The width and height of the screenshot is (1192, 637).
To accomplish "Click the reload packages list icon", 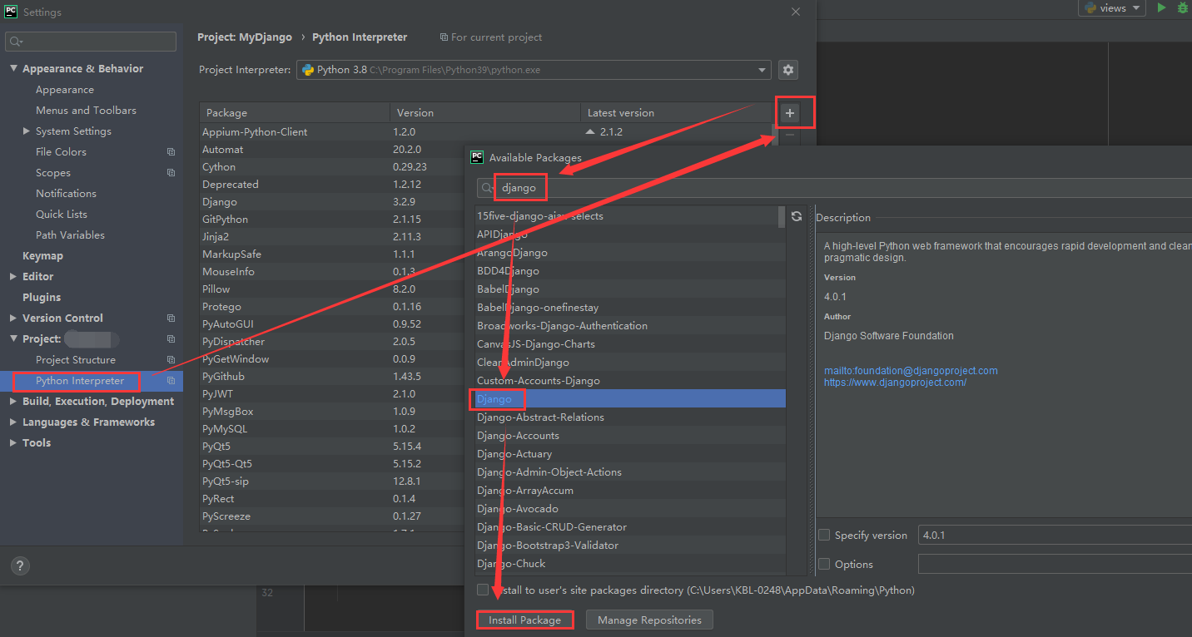I will pyautogui.click(x=797, y=216).
